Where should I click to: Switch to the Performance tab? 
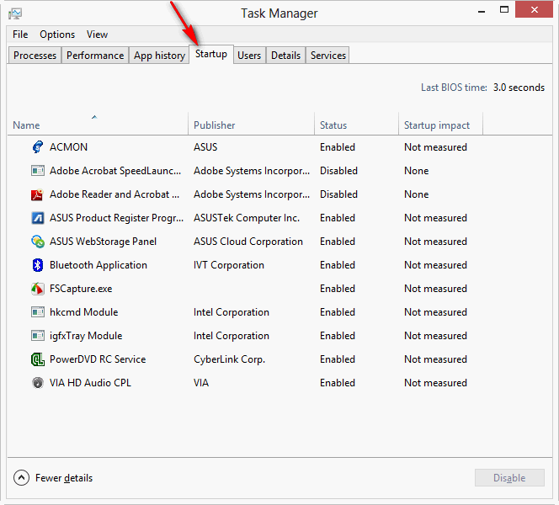coord(95,56)
